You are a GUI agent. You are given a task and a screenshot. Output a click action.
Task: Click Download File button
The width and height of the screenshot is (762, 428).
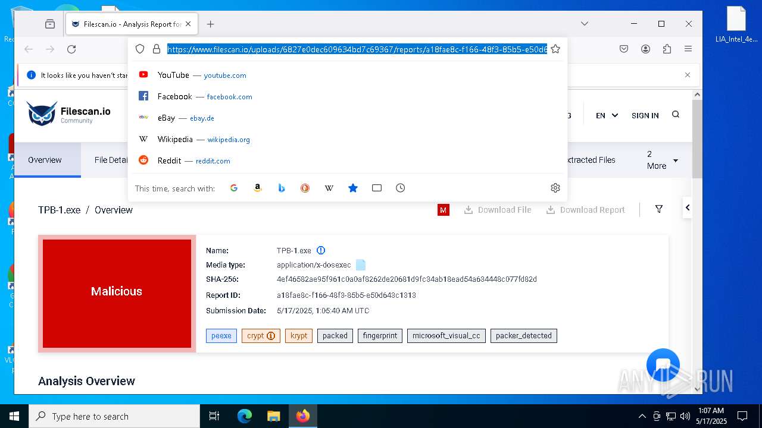pyautogui.click(x=498, y=210)
